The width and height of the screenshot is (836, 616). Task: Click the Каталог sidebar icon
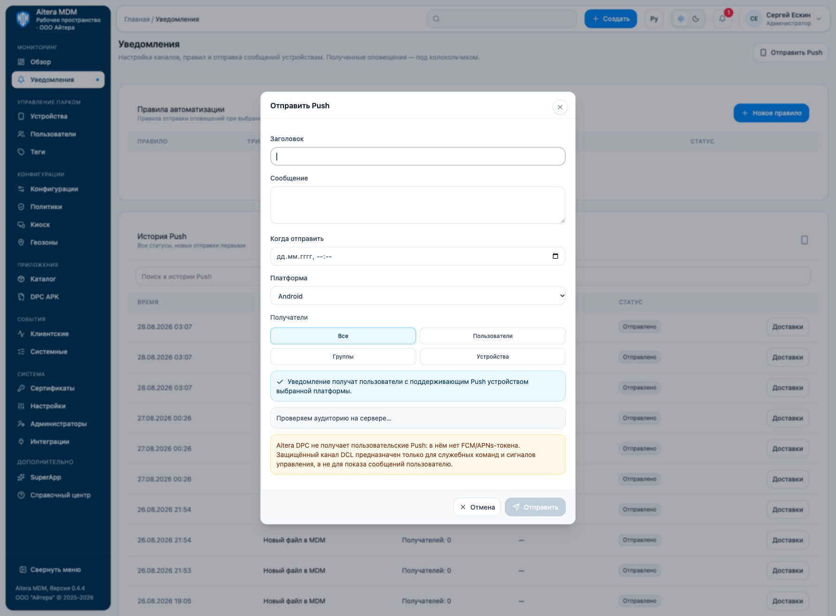pyautogui.click(x=21, y=279)
